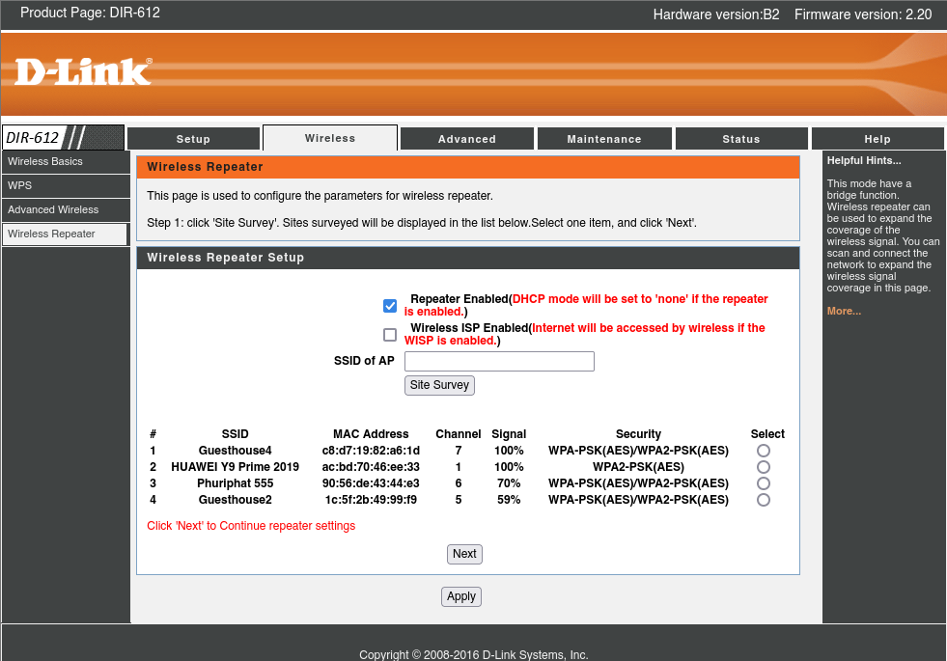Disable the Repeater Enabled checkbox
The image size is (947, 661).
point(390,306)
